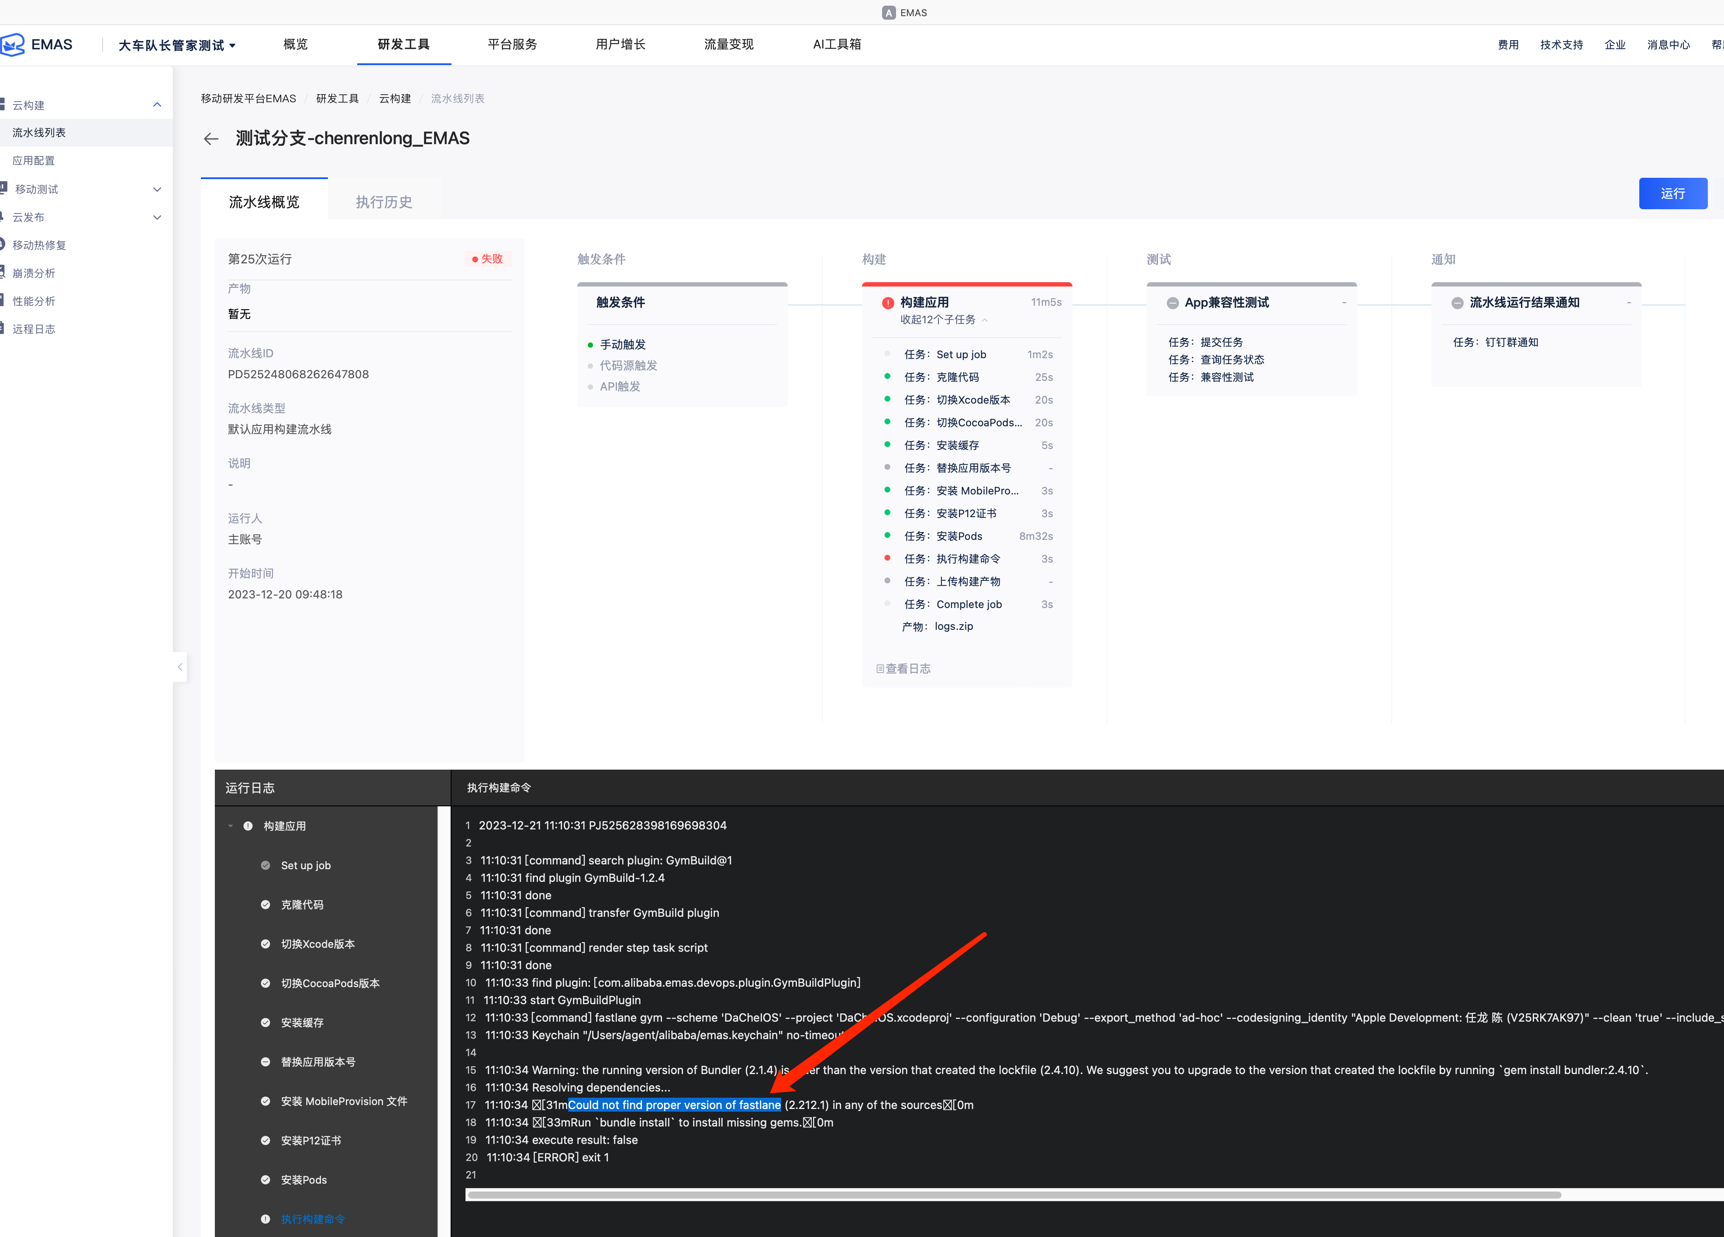Open 技术支持 in the top bar

[1561, 45]
